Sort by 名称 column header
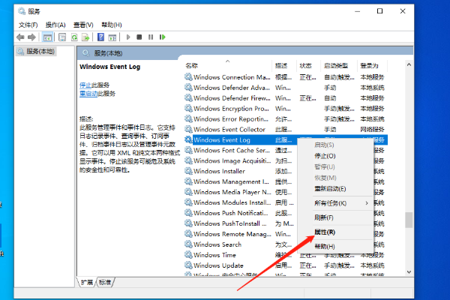Viewport: 450px width, 300px height. [228, 66]
